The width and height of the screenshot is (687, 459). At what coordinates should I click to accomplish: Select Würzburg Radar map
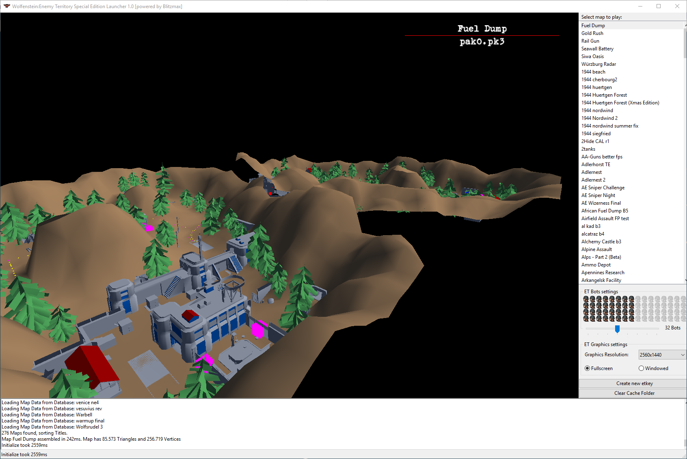pyautogui.click(x=598, y=64)
